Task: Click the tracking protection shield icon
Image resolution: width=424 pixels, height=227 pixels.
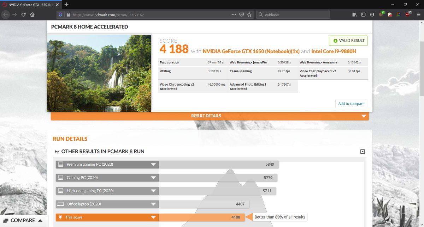Action: (60, 14)
